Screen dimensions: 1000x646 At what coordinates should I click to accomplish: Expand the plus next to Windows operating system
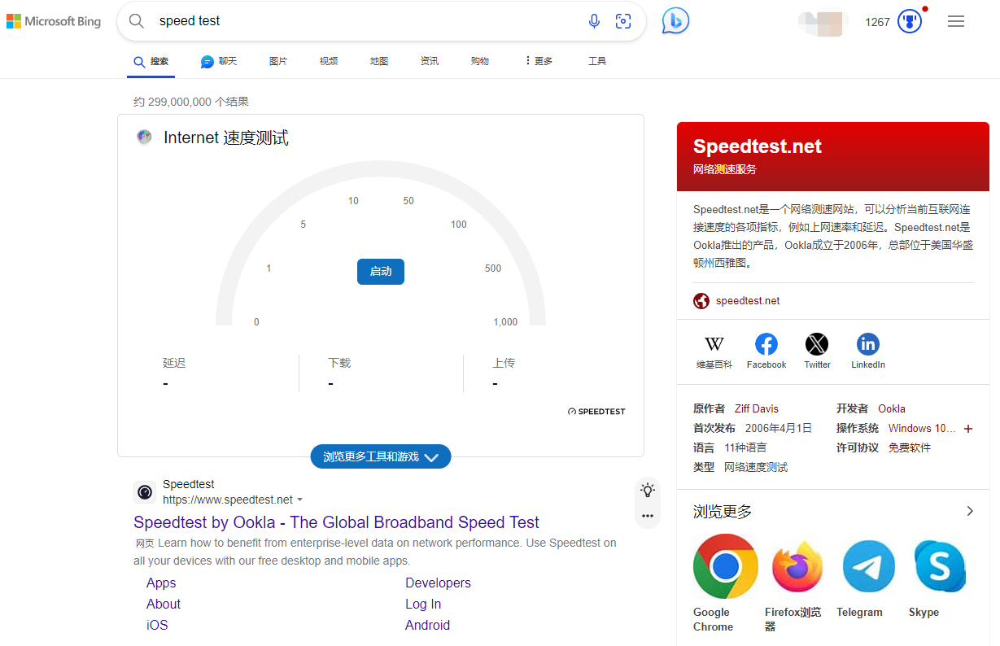[968, 427]
